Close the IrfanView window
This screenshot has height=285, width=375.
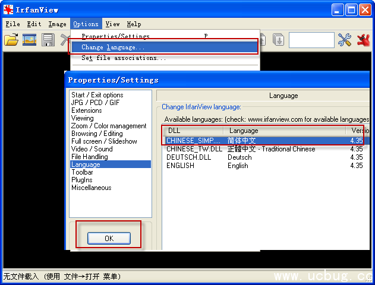point(365,10)
